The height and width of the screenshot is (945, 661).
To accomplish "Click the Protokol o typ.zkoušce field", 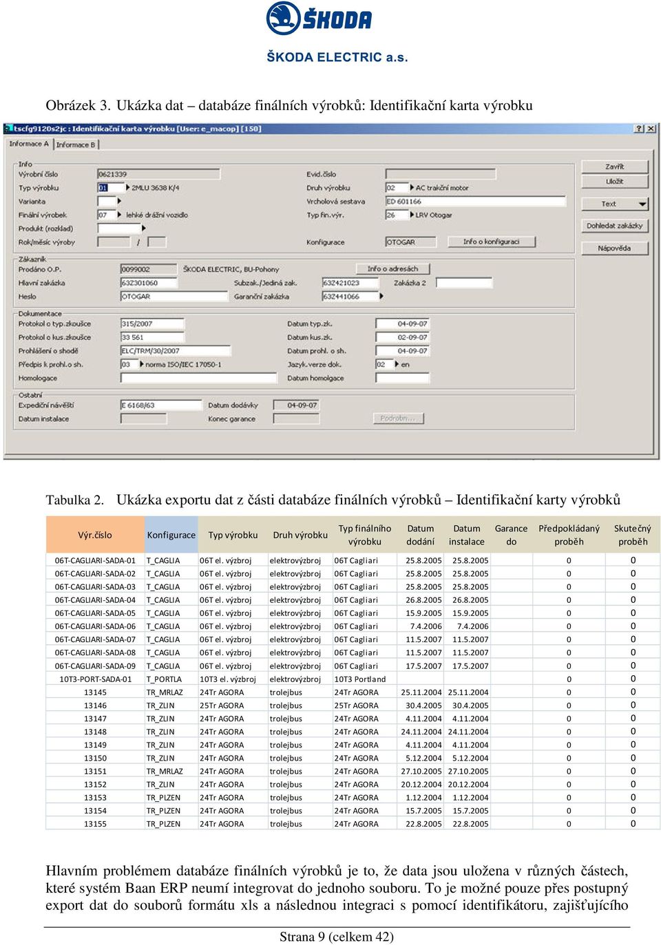I will [x=153, y=323].
